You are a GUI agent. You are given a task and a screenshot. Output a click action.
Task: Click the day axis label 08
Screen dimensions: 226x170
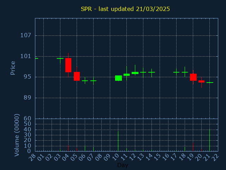coord(99,157)
